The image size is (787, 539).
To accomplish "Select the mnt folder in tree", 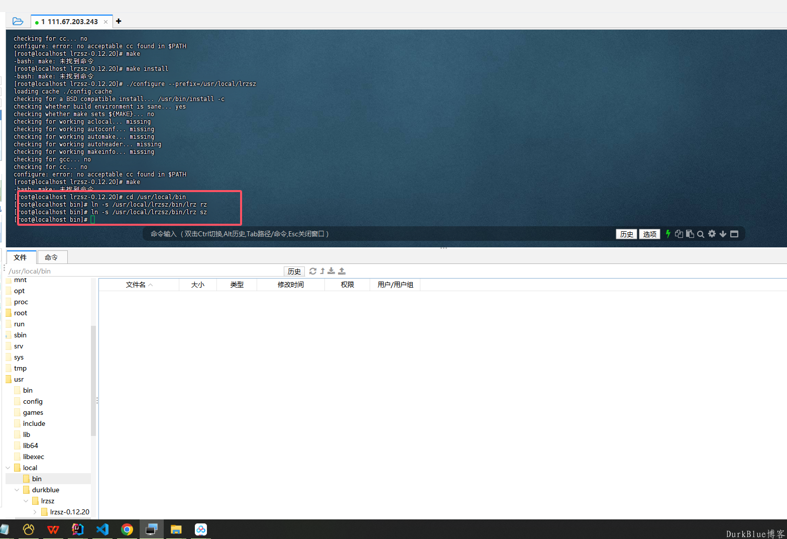I will 20,280.
